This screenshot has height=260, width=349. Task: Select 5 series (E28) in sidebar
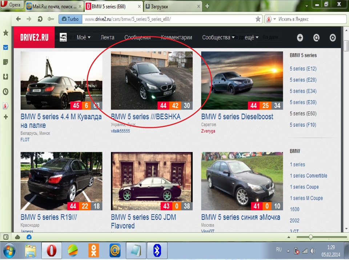[x=303, y=80]
